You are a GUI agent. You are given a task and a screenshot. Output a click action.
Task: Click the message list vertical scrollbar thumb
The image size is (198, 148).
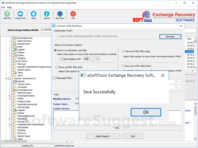pos(195,41)
